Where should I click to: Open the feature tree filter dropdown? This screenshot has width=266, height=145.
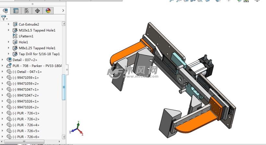click(x=4, y=18)
